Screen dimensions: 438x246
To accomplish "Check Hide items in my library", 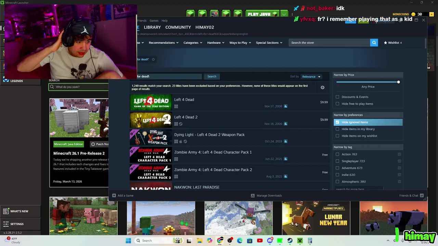I will 337,129.
